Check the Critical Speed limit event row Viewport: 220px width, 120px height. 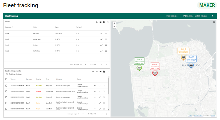click(6, 91)
